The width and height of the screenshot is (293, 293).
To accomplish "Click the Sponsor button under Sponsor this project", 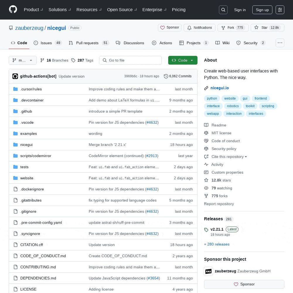I will [x=244, y=284].
